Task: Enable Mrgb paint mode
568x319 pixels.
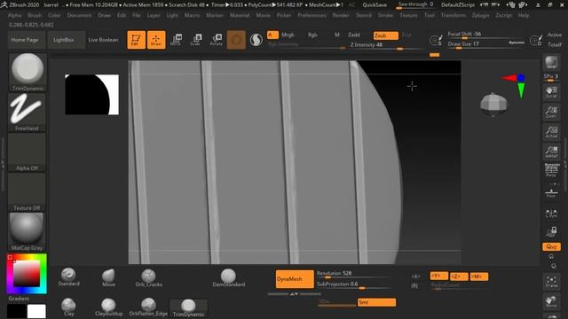Action: [x=288, y=35]
